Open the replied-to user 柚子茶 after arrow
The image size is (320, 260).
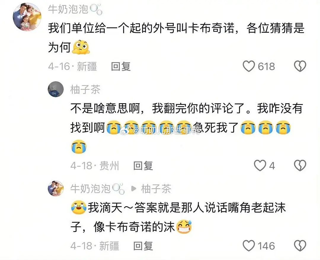[156, 189]
